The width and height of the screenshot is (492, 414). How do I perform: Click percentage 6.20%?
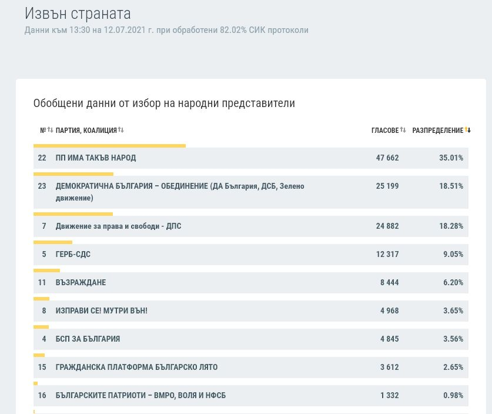(x=453, y=283)
